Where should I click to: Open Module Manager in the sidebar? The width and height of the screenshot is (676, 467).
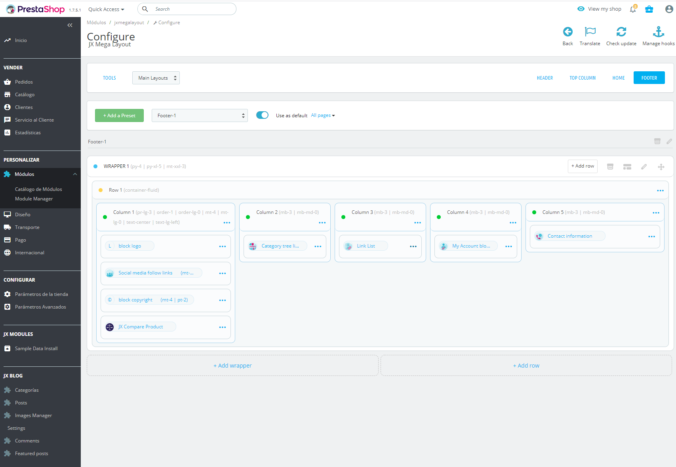coord(34,199)
